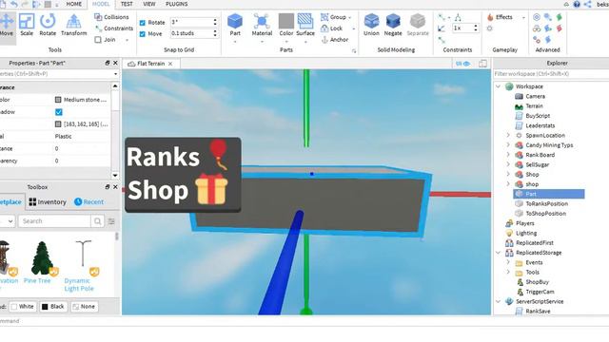The height and width of the screenshot is (342, 609).
Task: Select the Scale tool
Action: tap(27, 25)
